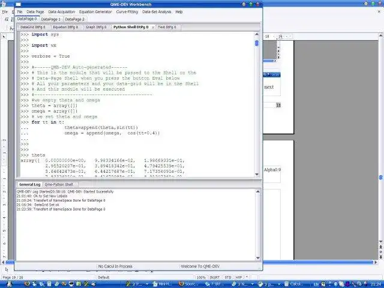The height and width of the screenshot is (288, 384).
Task: Close the Python Shell DtPg 0 tab
Action: [x=153, y=28]
